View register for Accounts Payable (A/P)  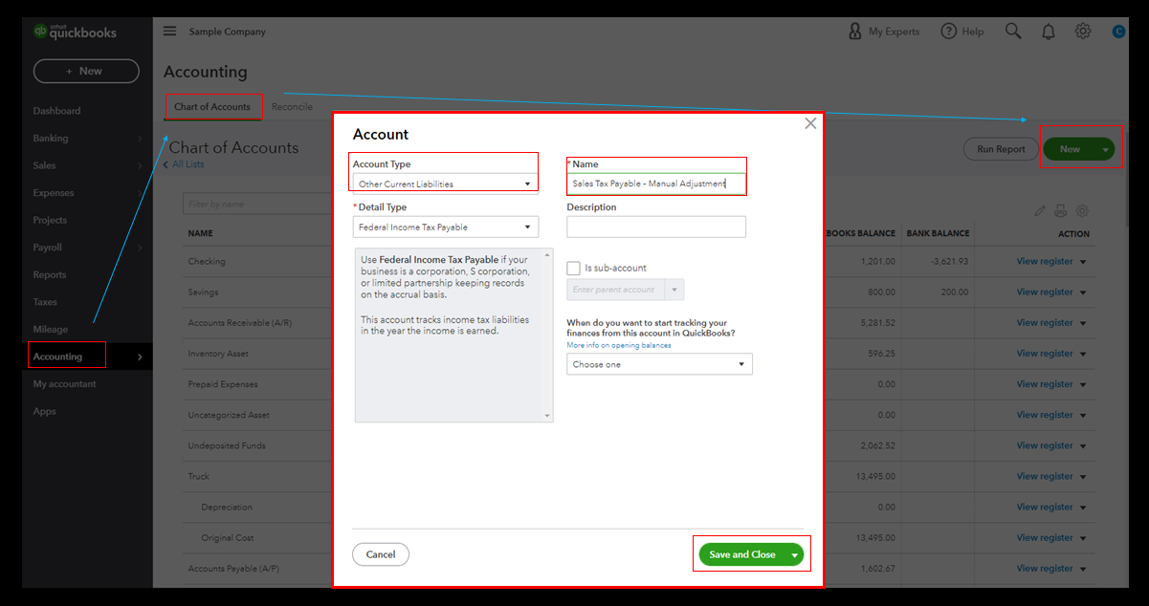(1045, 569)
